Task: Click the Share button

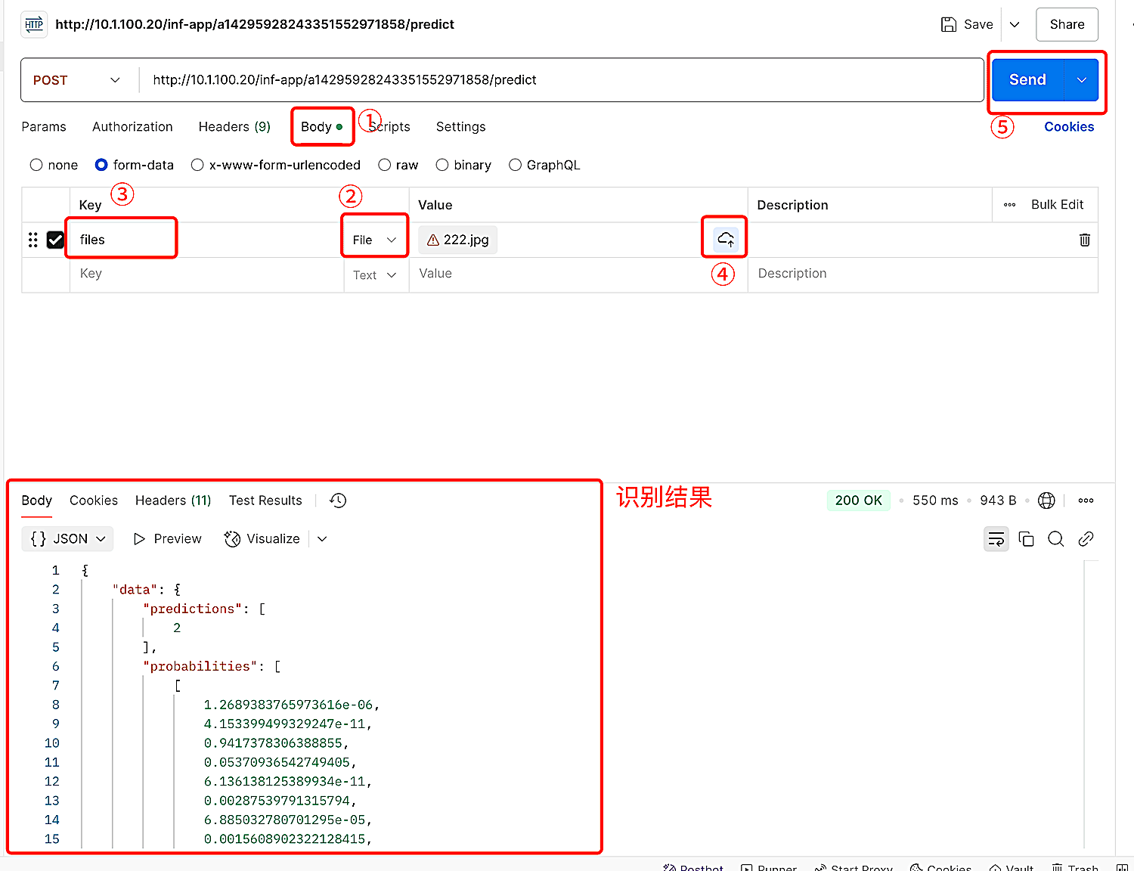Action: click(x=1067, y=24)
